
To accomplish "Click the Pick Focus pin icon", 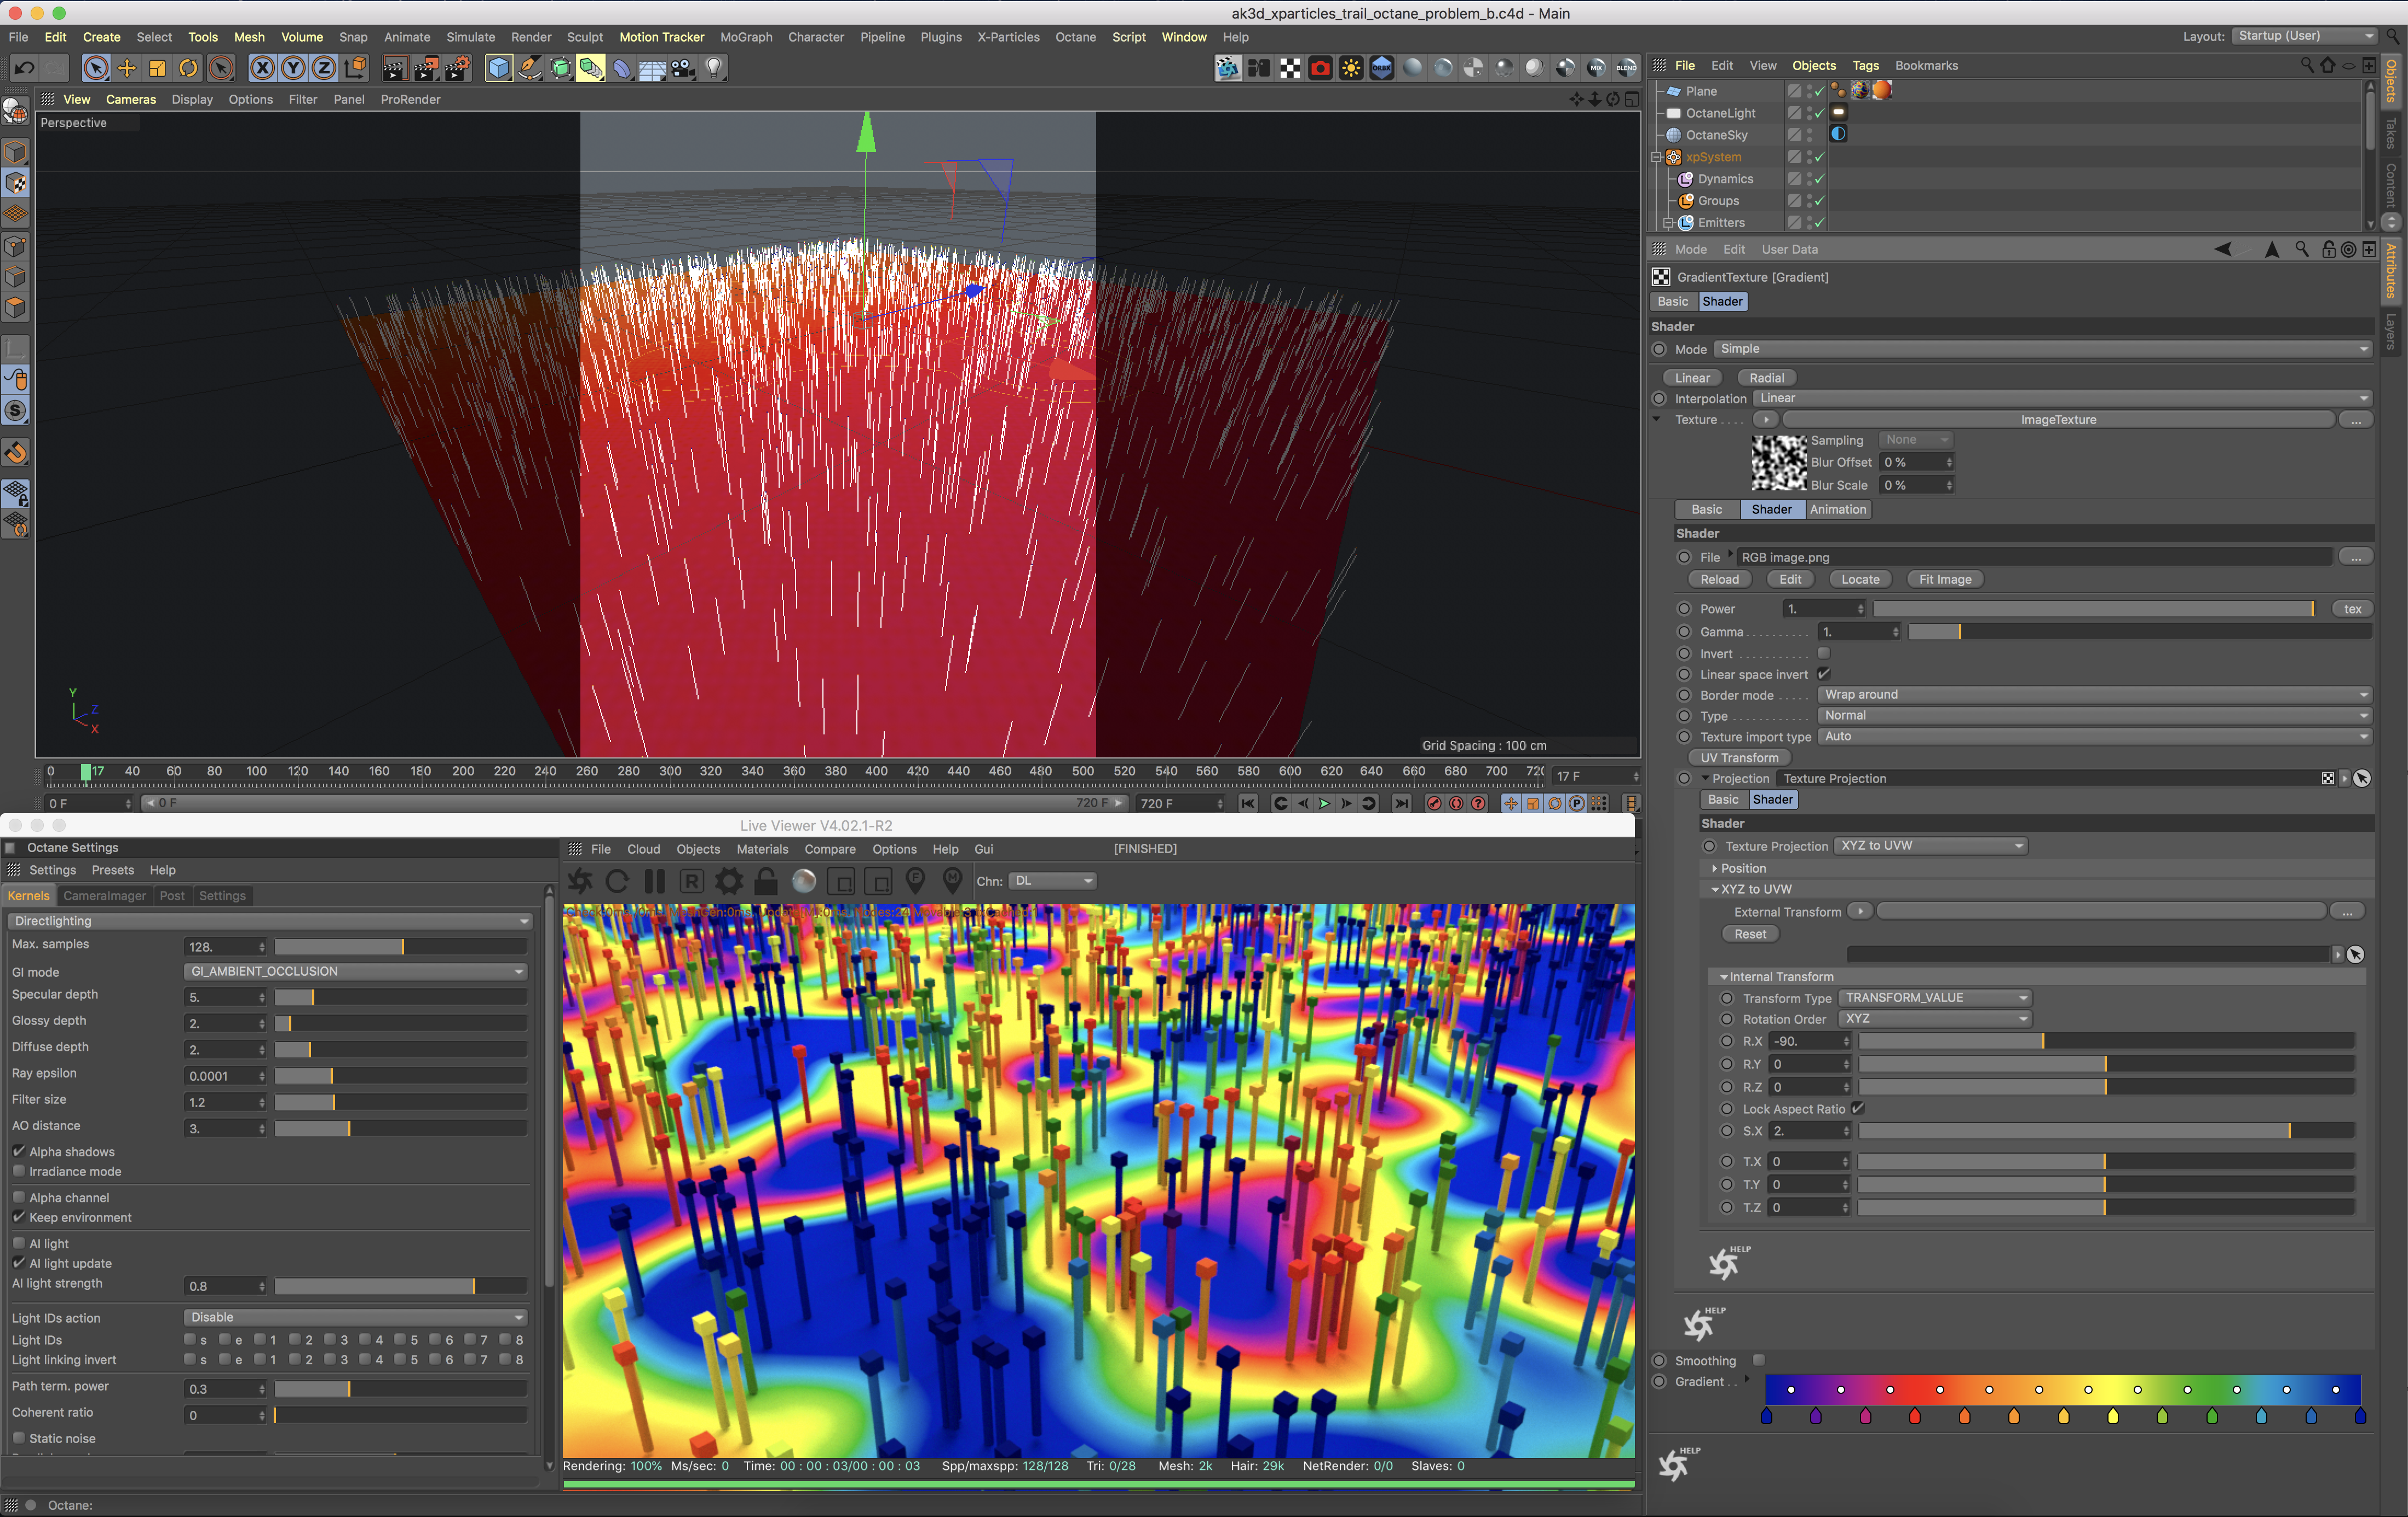I will click(915, 881).
